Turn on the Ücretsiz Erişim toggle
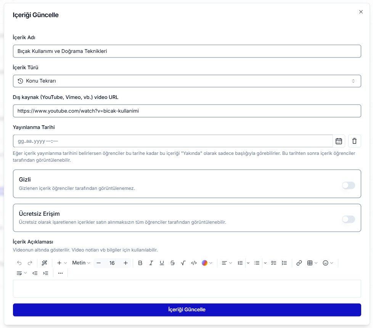The height and width of the screenshot is (328, 373). pos(348,219)
